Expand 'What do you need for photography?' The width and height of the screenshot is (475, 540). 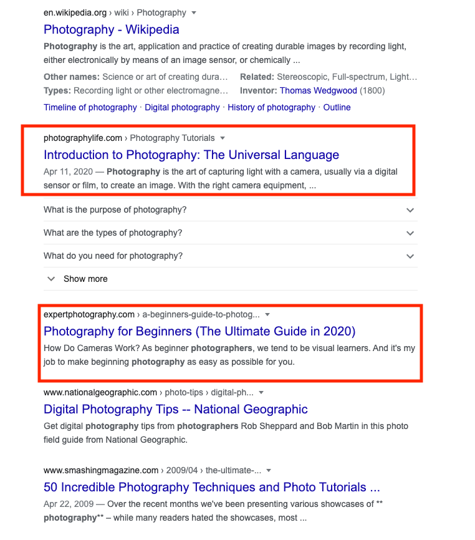230,256
